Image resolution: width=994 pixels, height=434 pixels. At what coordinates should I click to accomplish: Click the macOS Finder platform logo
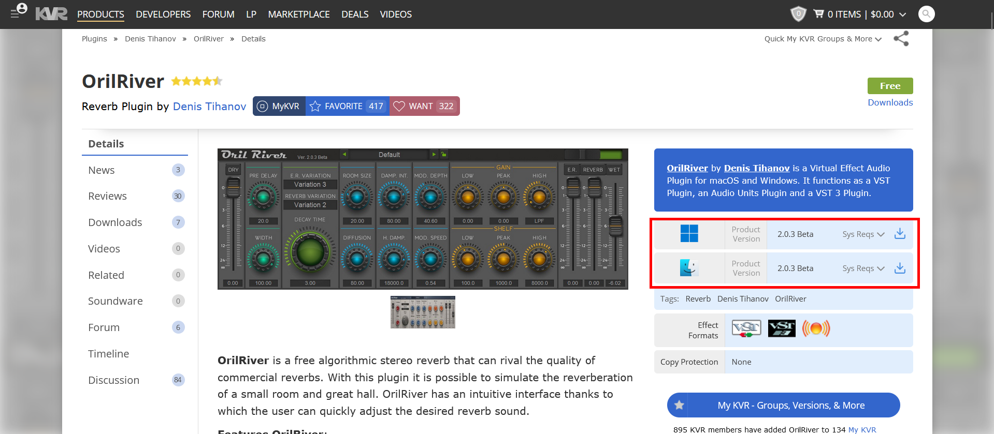(689, 268)
